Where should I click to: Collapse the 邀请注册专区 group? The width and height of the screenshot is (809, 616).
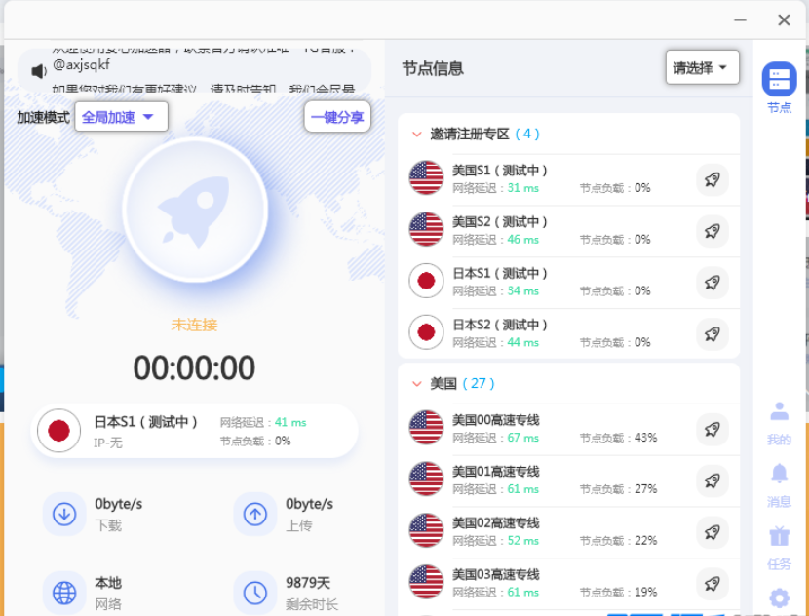pyautogui.click(x=417, y=135)
